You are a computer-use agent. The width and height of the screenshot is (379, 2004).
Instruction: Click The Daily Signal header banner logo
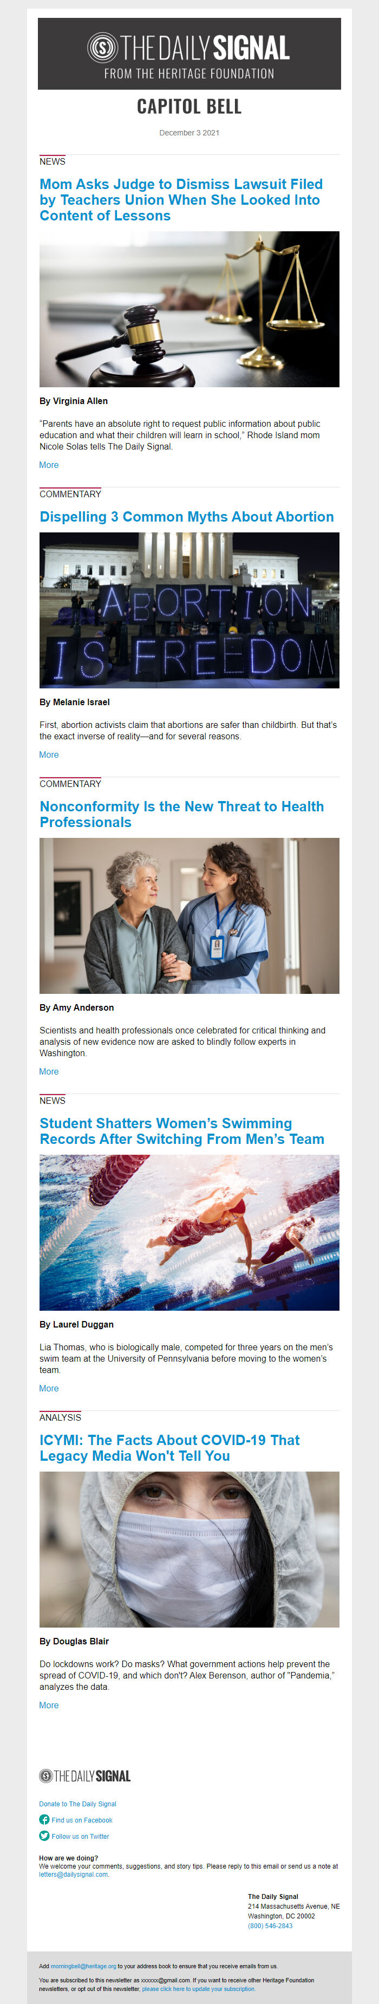click(189, 54)
